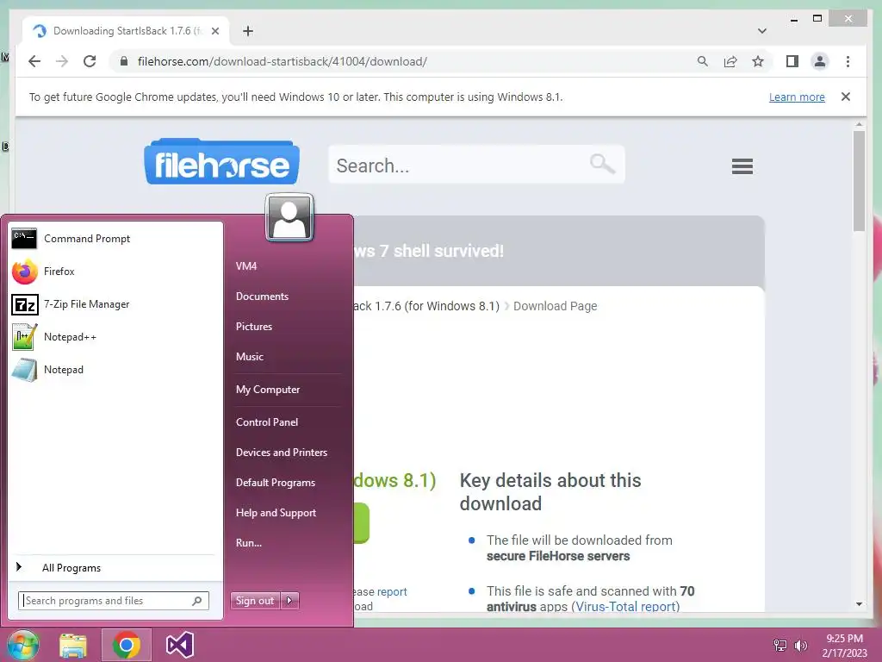Open the Chrome profile icon
Screen dimensions: 882x662
[x=820, y=61]
